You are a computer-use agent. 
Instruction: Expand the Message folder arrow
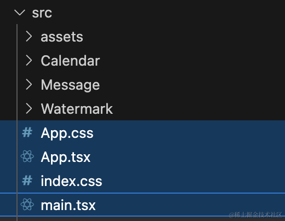click(29, 84)
